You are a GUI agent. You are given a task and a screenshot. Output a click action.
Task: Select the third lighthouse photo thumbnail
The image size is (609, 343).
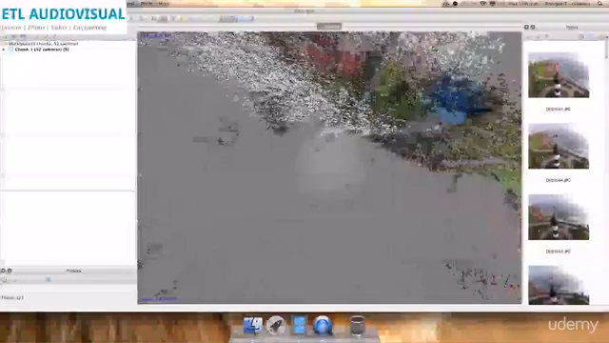pyautogui.click(x=559, y=217)
